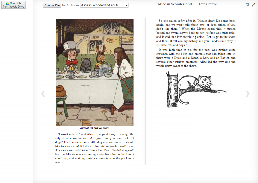Open File from Google Drive button
This screenshot has width=258, height=183.
click(14, 5)
